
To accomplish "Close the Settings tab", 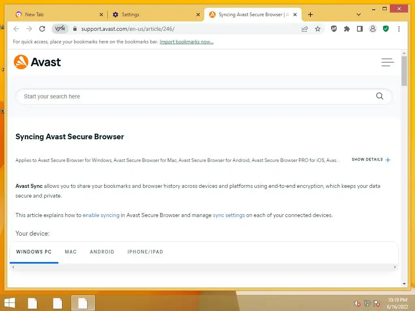I will pos(198,15).
